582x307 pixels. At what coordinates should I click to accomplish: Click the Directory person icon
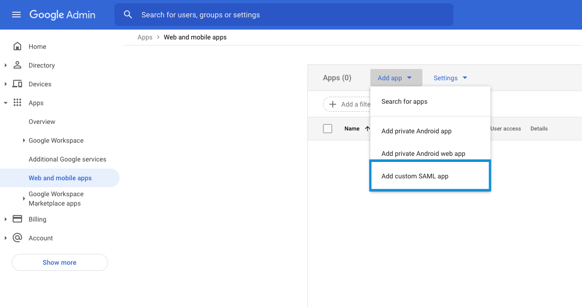pyautogui.click(x=17, y=65)
